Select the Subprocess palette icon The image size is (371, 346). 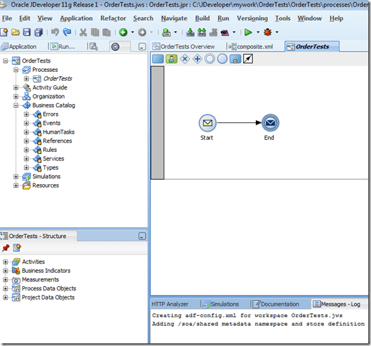tap(235, 58)
